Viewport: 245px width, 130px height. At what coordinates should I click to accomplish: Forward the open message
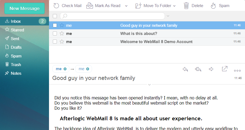pyautogui.click(x=211, y=69)
